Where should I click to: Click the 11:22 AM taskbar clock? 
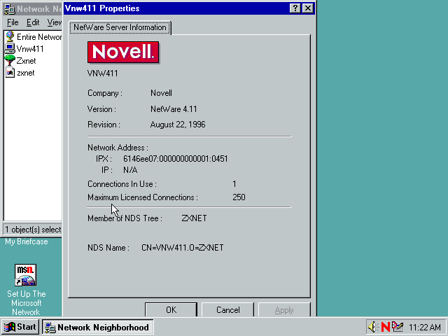click(x=425, y=327)
